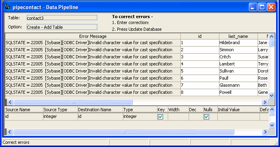Click the id column header in error grid
This screenshot has height=147, width=280.
(x=200, y=36)
